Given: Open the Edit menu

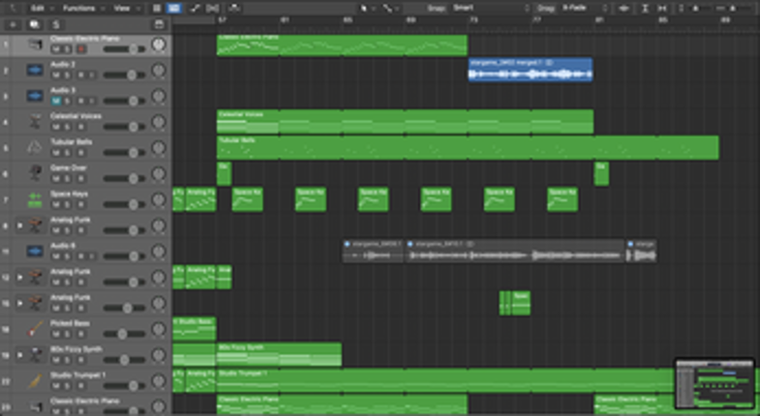Looking at the screenshot, I should point(41,9).
